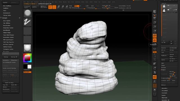The width and height of the screenshot is (180, 101).
Task: Open the Document menu
Action: click(x=36, y=2)
